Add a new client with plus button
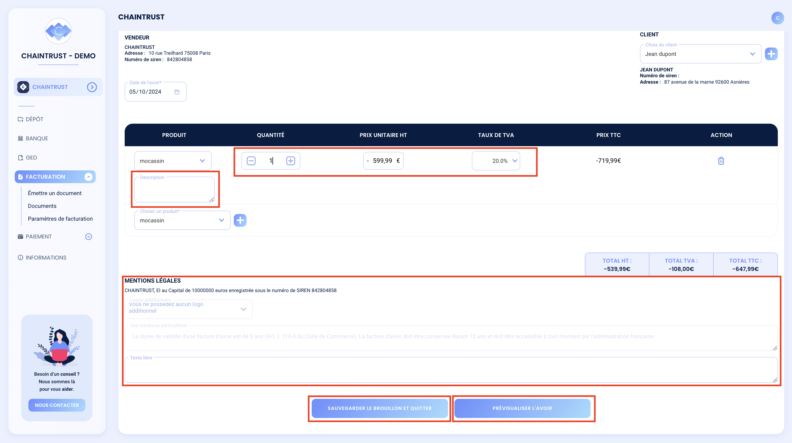792x443 pixels. click(771, 54)
